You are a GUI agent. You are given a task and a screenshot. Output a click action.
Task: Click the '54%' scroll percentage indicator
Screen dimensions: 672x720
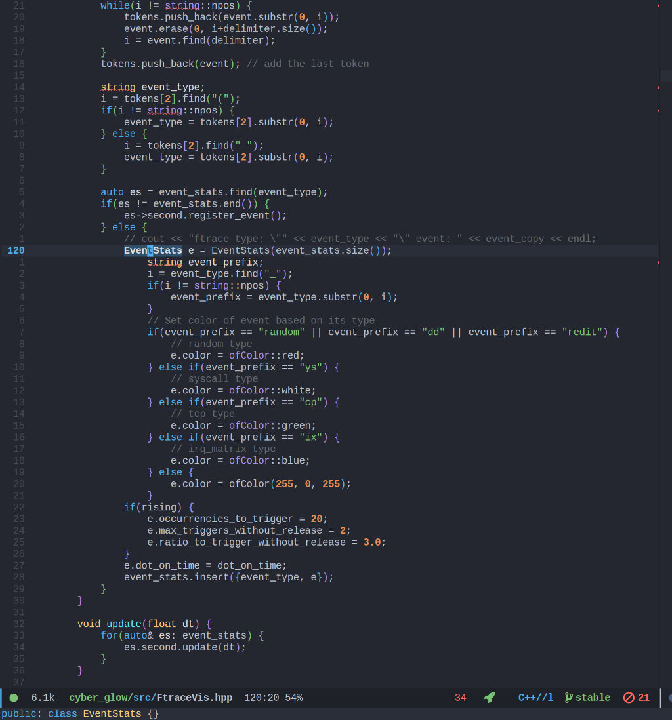[294, 698]
